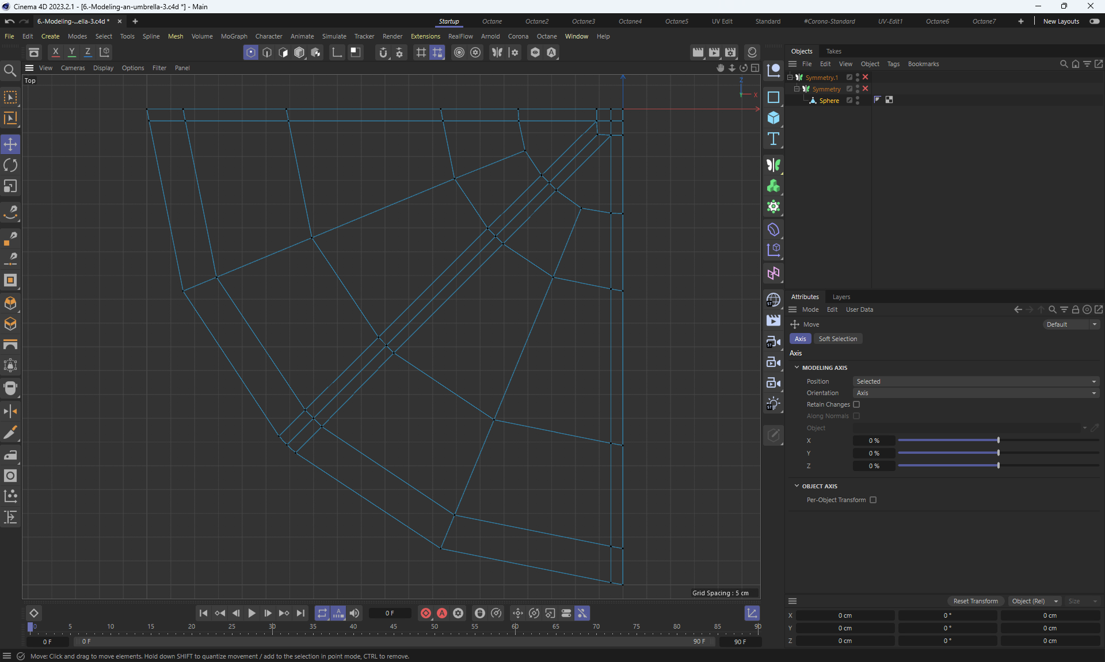The height and width of the screenshot is (662, 1105).
Task: Enable the Retain Changes checkbox
Action: tap(856, 404)
